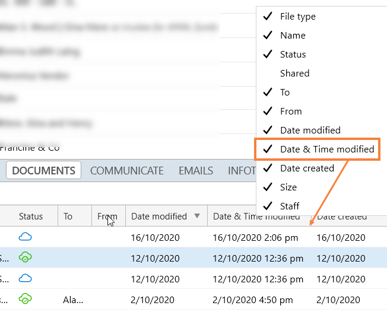Click cloud status icon for 16/10/2020 row
The height and width of the screenshot is (312, 387).
[26, 237]
